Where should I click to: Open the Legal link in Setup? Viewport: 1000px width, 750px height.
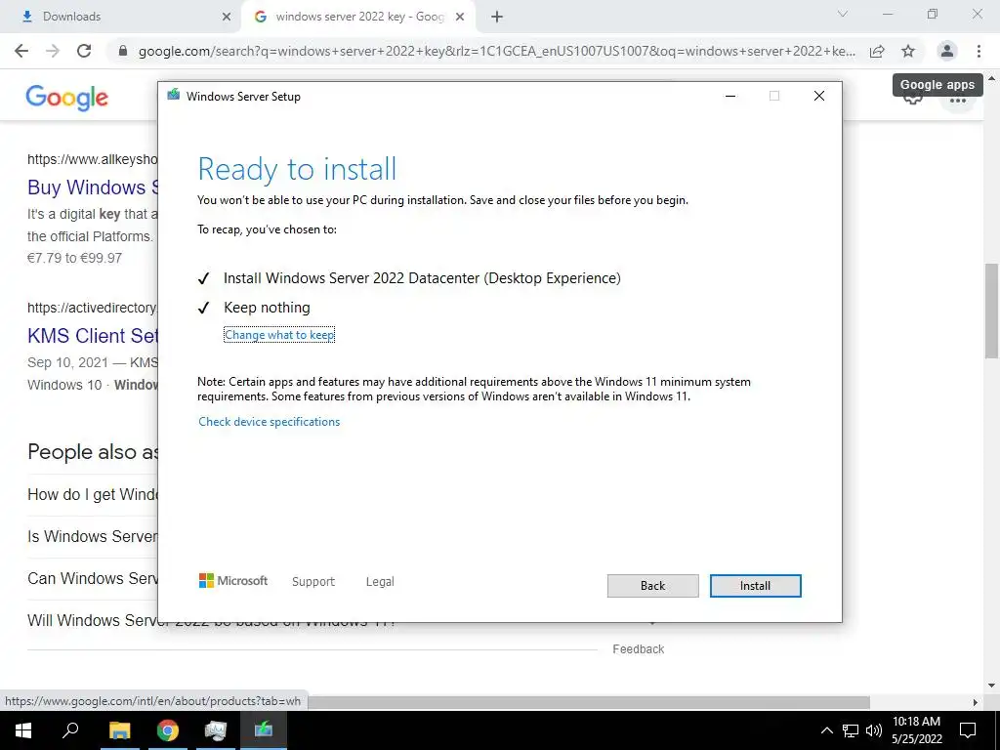coord(380,582)
